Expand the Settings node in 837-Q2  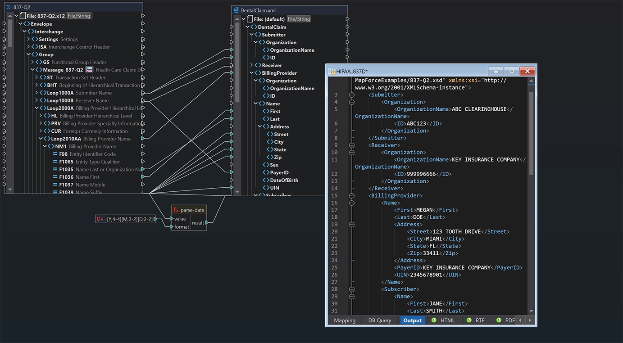[x=28, y=39]
